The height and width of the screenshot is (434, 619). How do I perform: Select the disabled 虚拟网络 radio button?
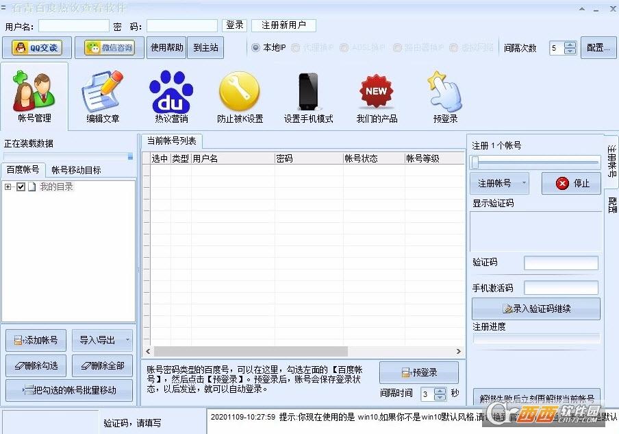[x=453, y=48]
